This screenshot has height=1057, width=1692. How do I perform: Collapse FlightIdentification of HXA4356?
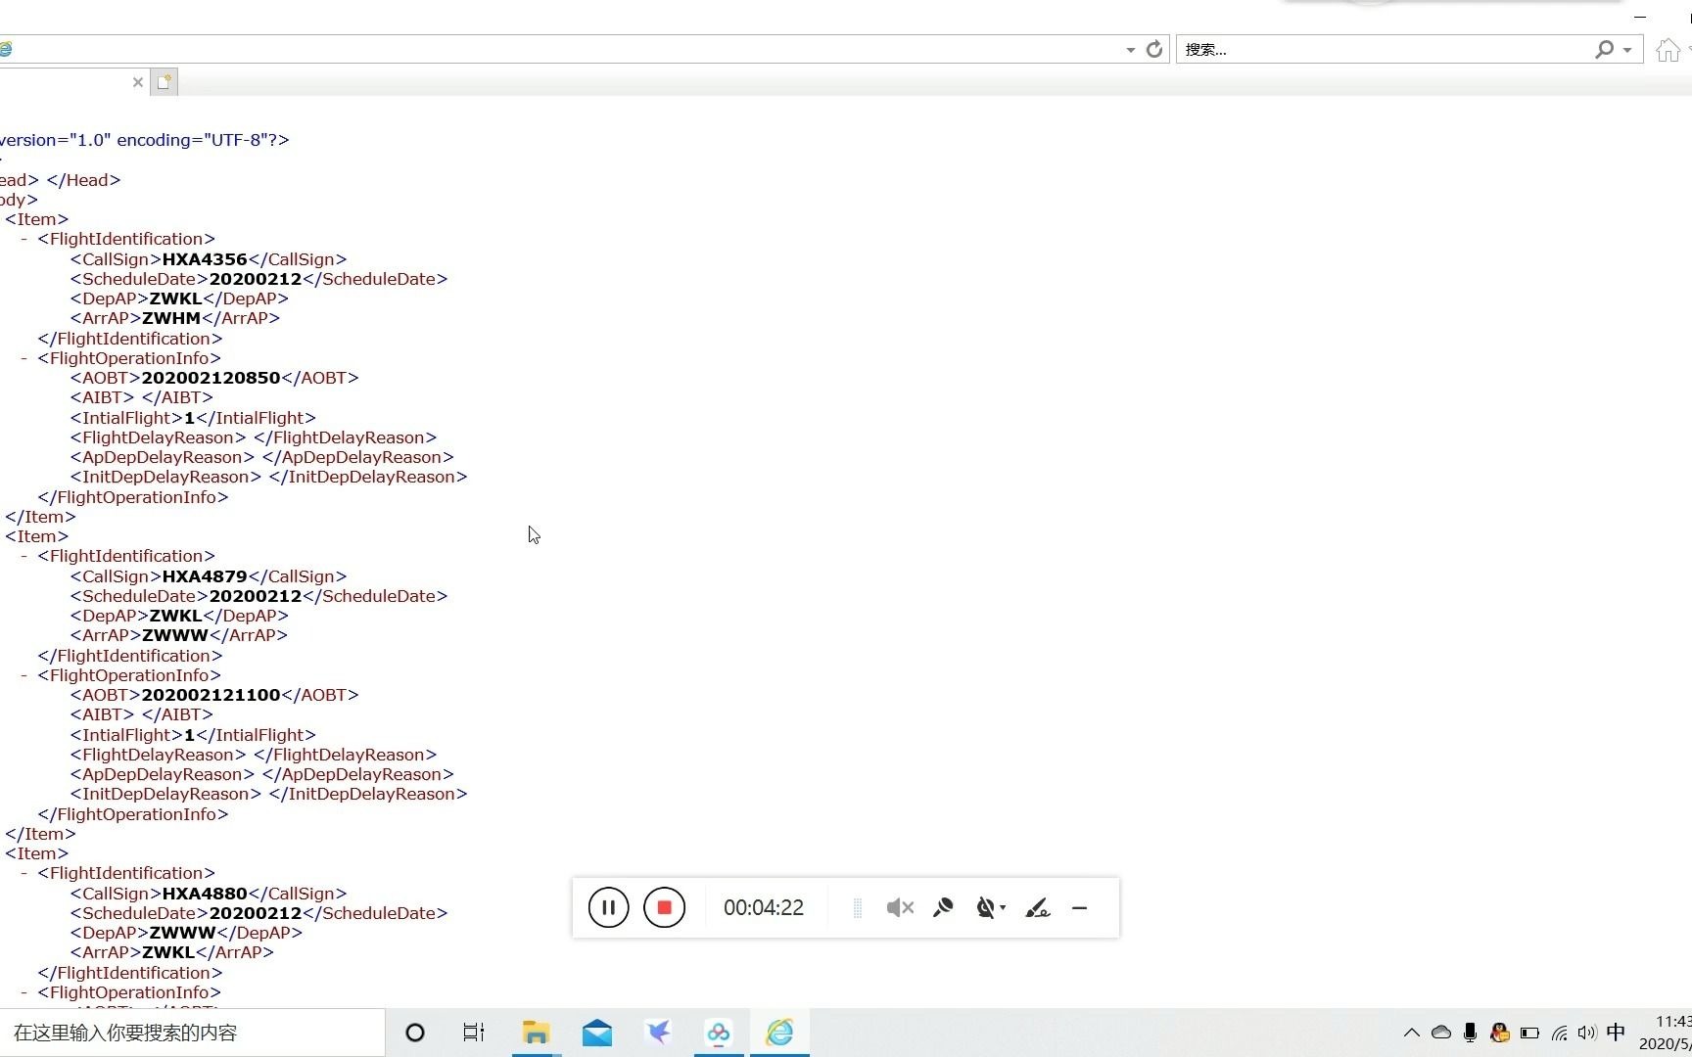tap(23, 239)
